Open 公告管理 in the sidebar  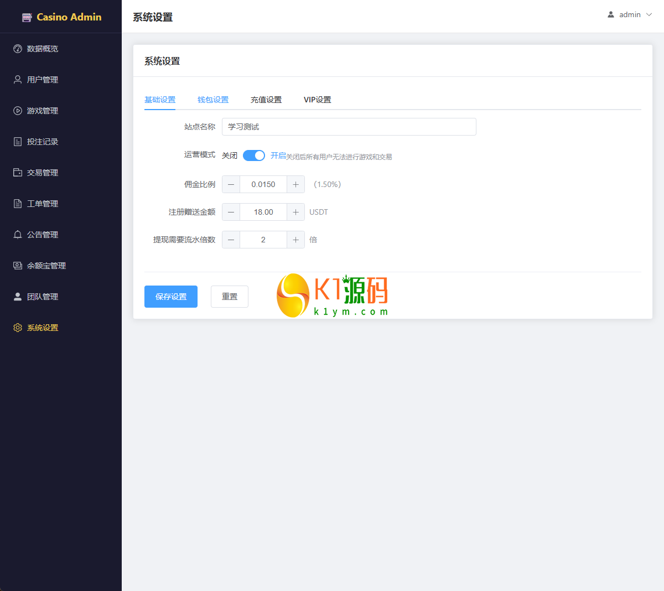coord(61,235)
